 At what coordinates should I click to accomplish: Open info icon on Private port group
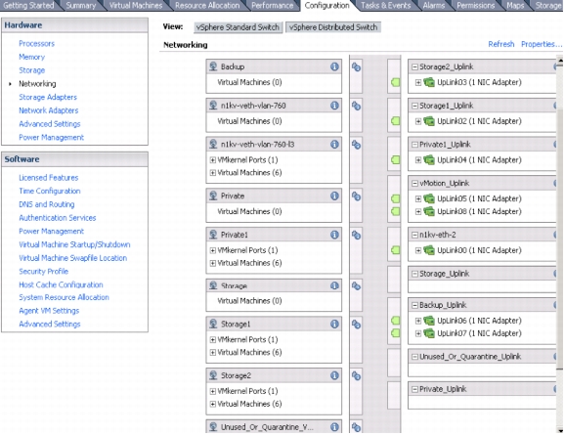334,196
